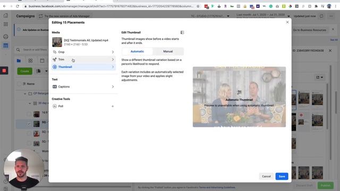Click the ad sets grid tab icon
This screenshot has width=340, height=191.
(x=30, y=61)
